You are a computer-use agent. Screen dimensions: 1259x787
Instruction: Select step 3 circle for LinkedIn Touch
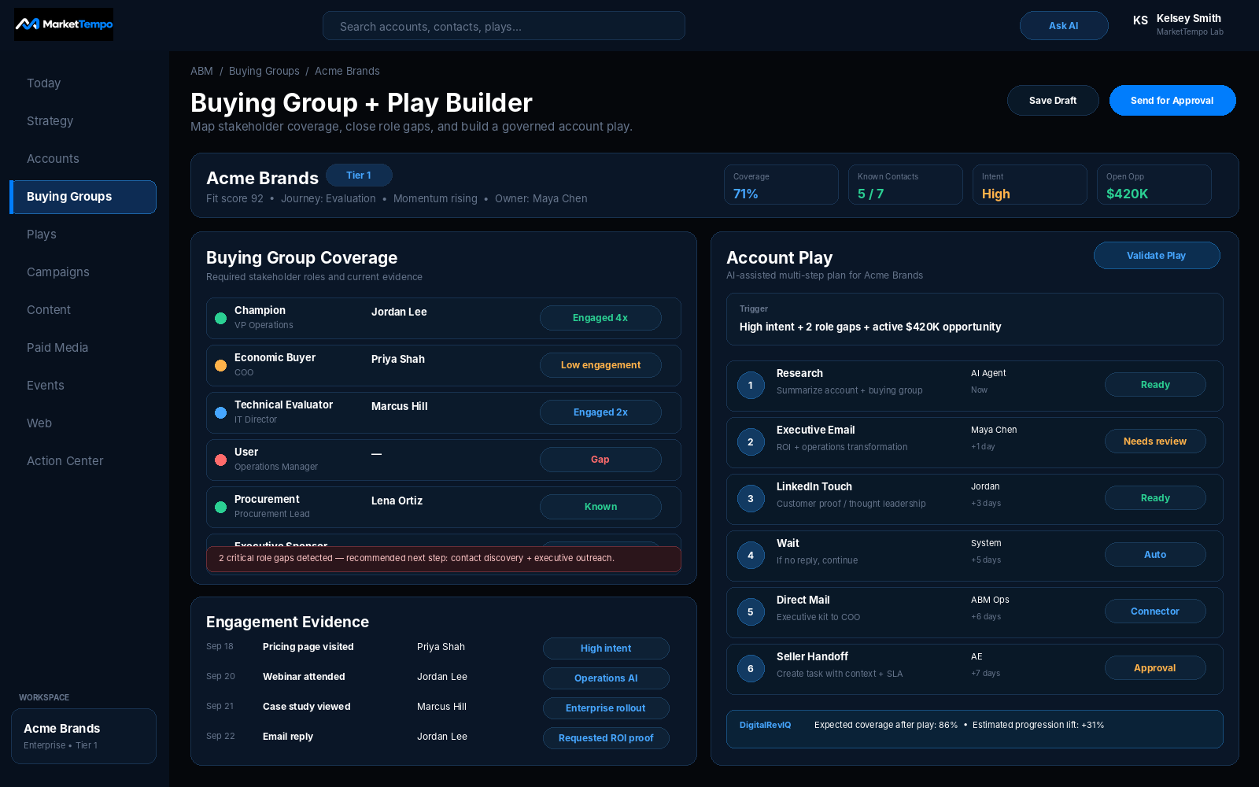[751, 498]
